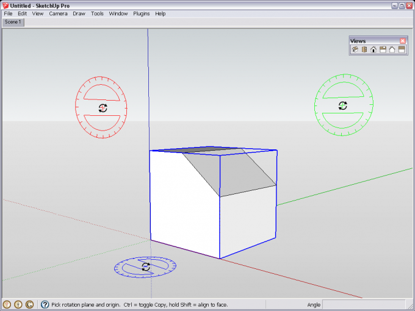Expand the Draw menu

(x=79, y=13)
